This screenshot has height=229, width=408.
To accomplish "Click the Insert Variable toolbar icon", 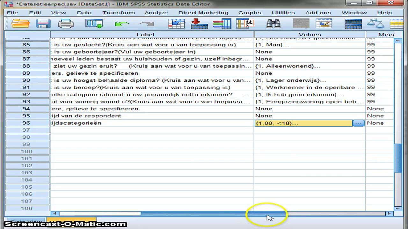I will (324, 24).
